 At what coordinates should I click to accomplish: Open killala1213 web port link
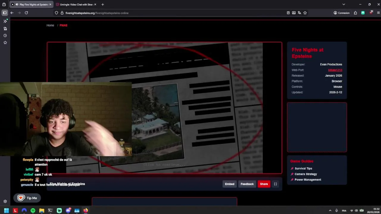[x=335, y=70]
